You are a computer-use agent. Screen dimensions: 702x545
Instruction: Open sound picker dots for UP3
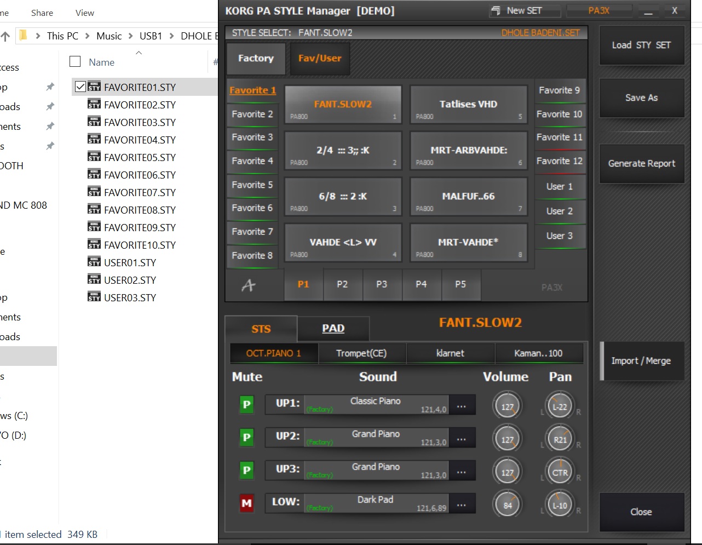[462, 472]
